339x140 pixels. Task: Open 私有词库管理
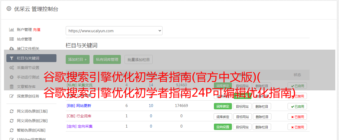107,59
